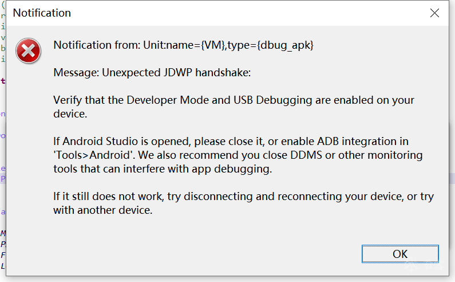Click the OK button
The image size is (455, 282).
(400, 254)
